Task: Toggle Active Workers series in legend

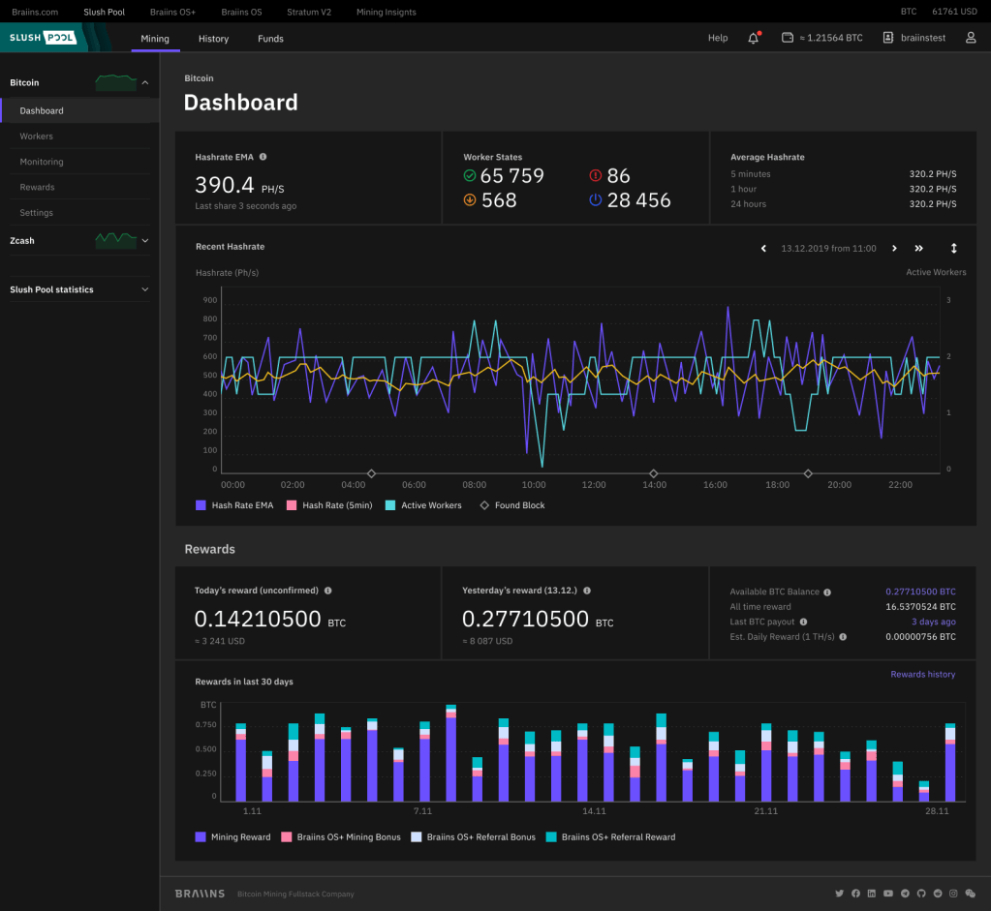Action: tap(423, 505)
